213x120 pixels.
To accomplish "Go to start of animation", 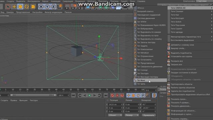I will 73,95.
